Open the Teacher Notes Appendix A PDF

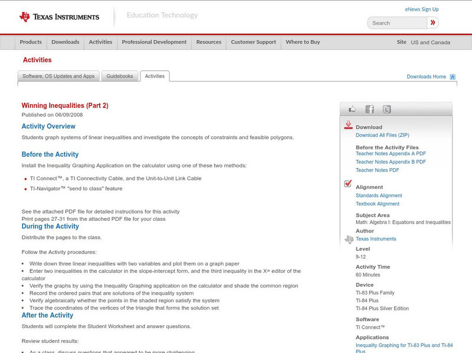pos(391,153)
